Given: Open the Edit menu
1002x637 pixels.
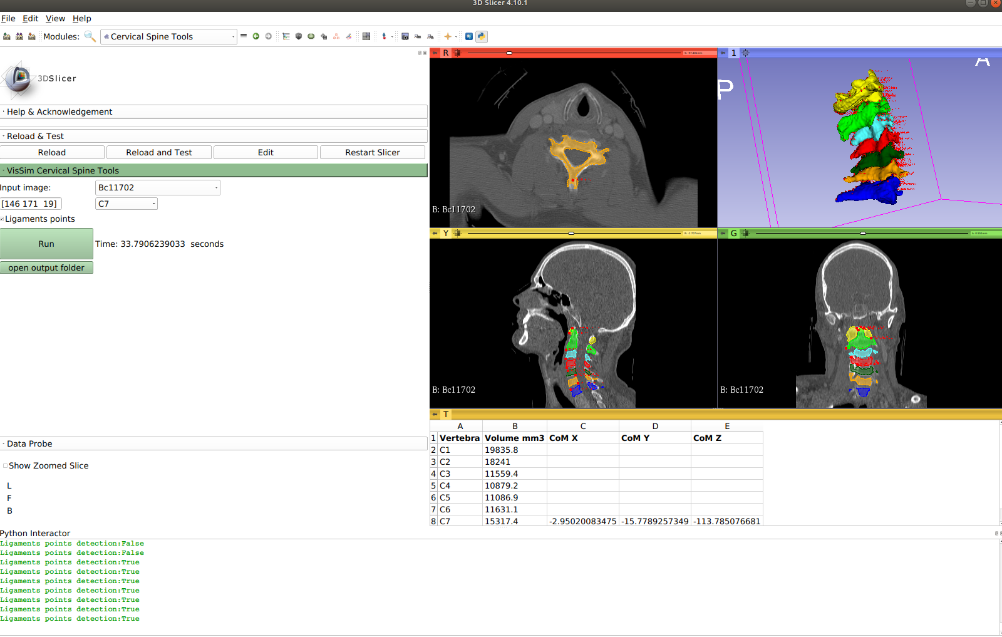Looking at the screenshot, I should coord(30,19).
